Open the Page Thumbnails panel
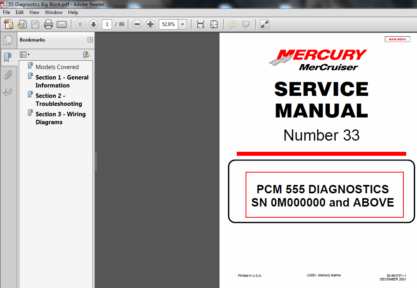Viewport: 417px width, 288px height. [8, 40]
